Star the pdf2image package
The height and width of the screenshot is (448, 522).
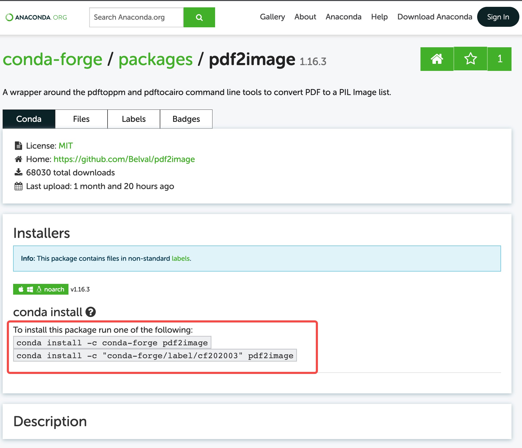click(470, 59)
